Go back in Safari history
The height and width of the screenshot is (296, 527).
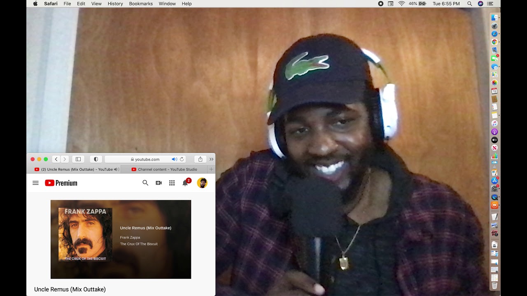pos(56,159)
